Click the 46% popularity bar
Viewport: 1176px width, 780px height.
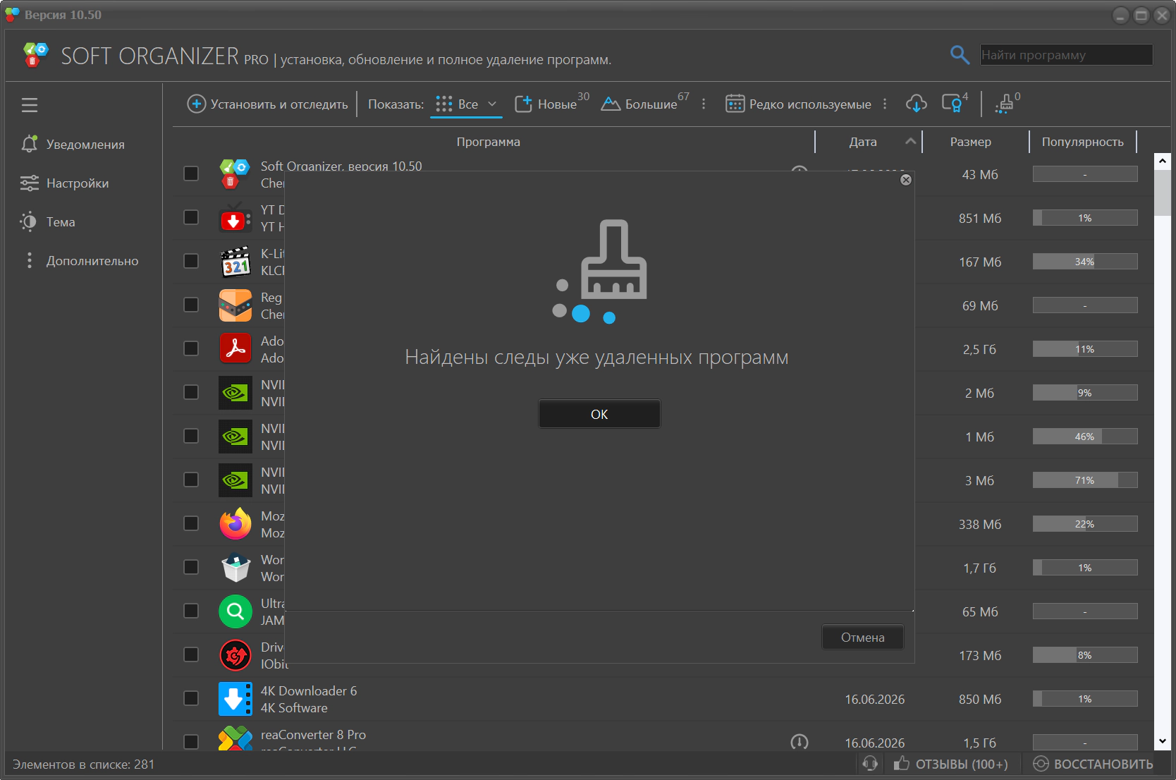1085,437
